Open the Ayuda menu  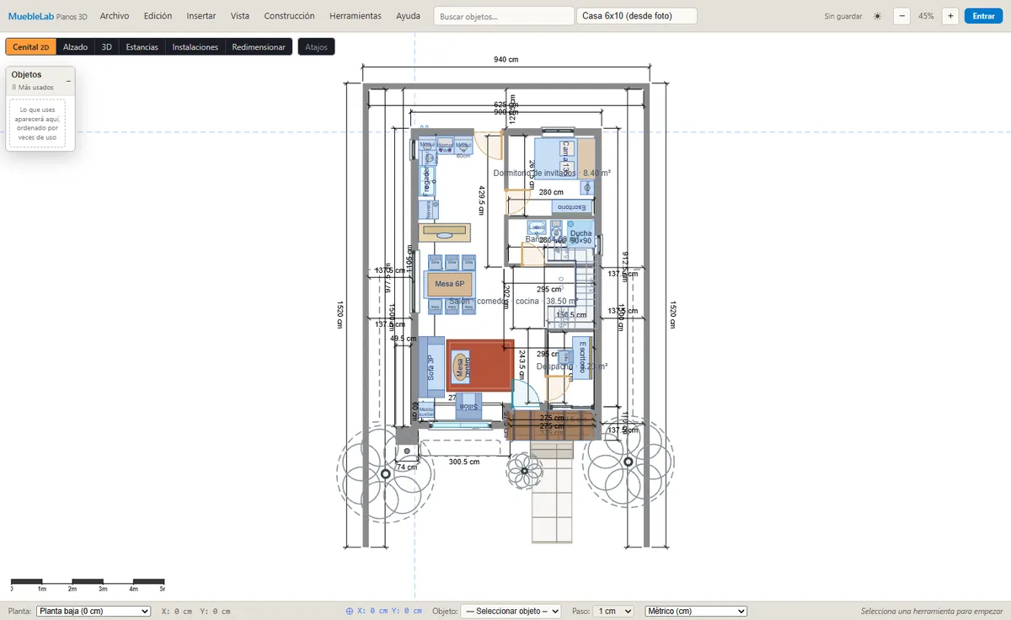tap(408, 16)
